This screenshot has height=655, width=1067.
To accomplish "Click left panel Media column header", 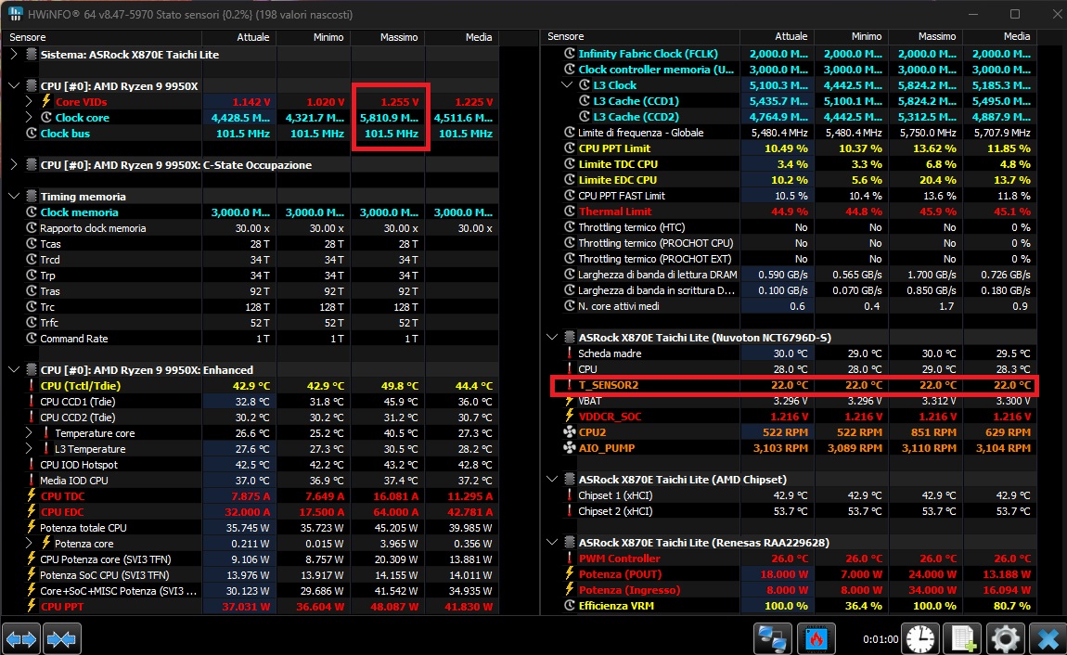I will (461, 37).
